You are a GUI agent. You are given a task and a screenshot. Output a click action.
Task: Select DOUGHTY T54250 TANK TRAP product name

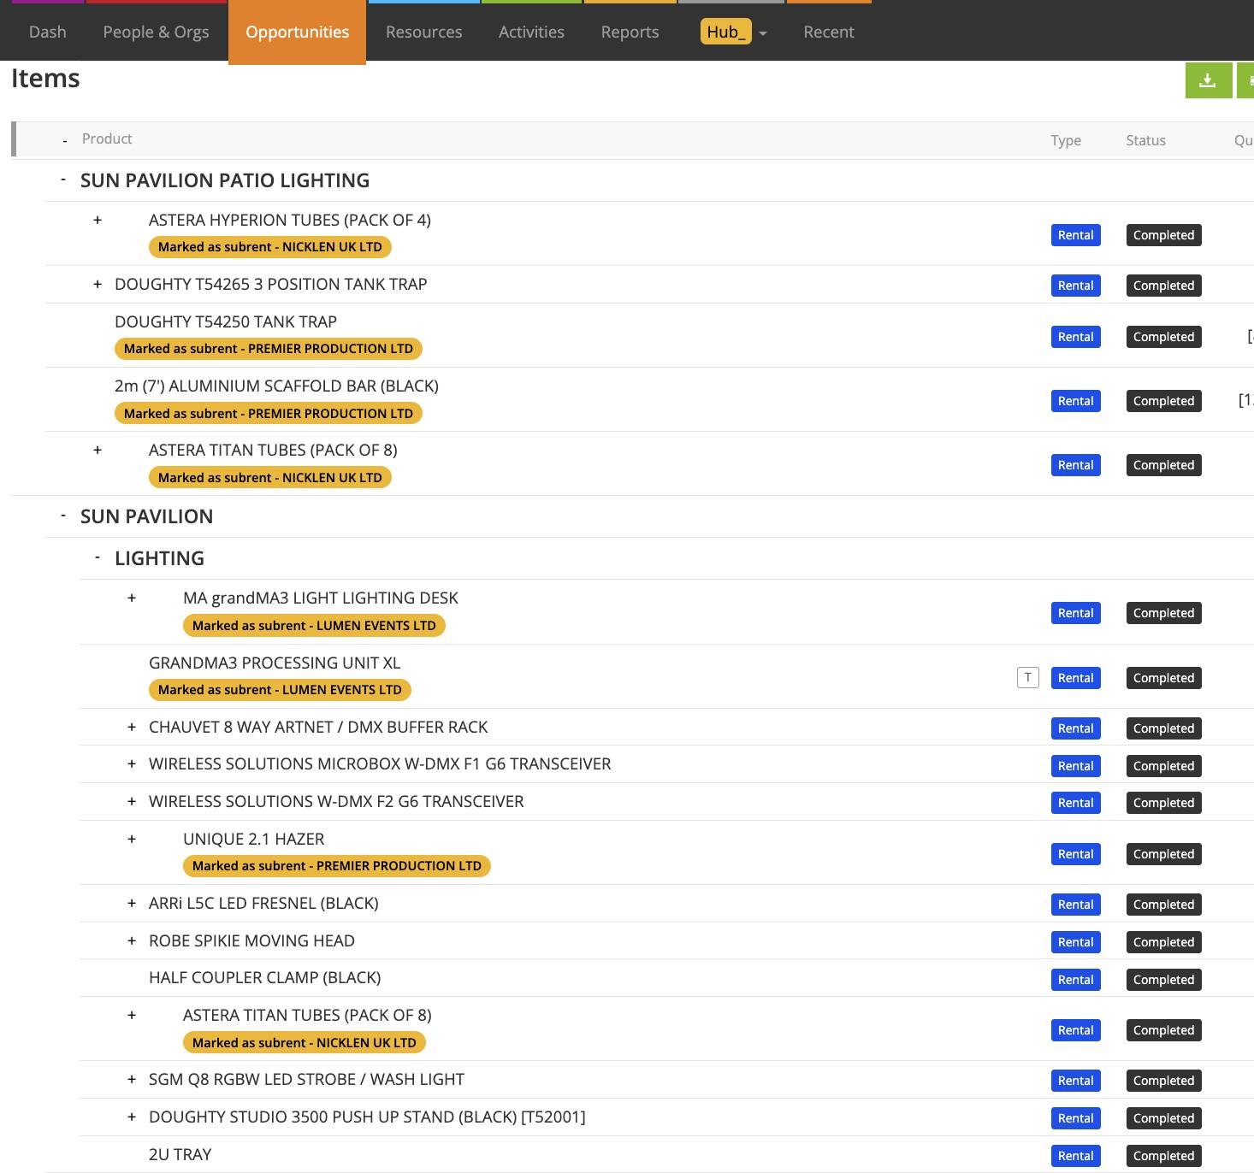(226, 321)
